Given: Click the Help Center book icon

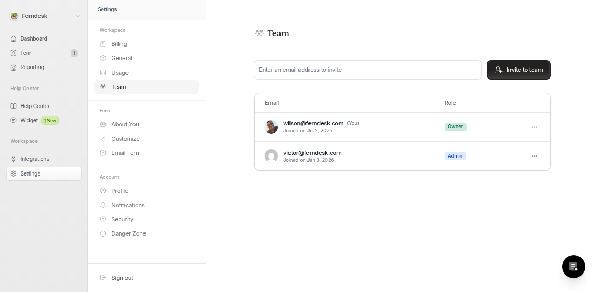Looking at the screenshot, I should (13, 106).
